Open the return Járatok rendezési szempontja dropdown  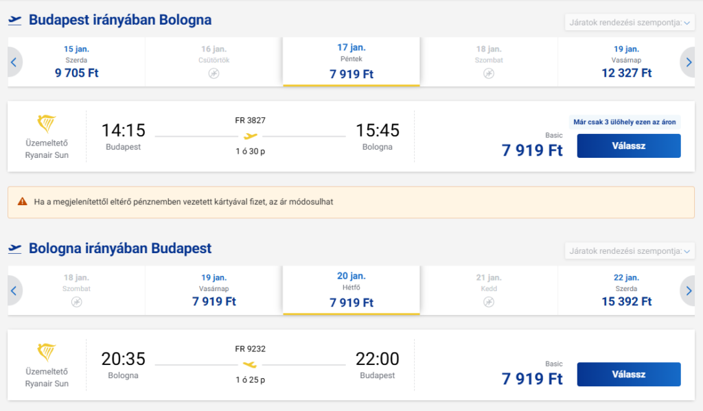click(x=630, y=251)
